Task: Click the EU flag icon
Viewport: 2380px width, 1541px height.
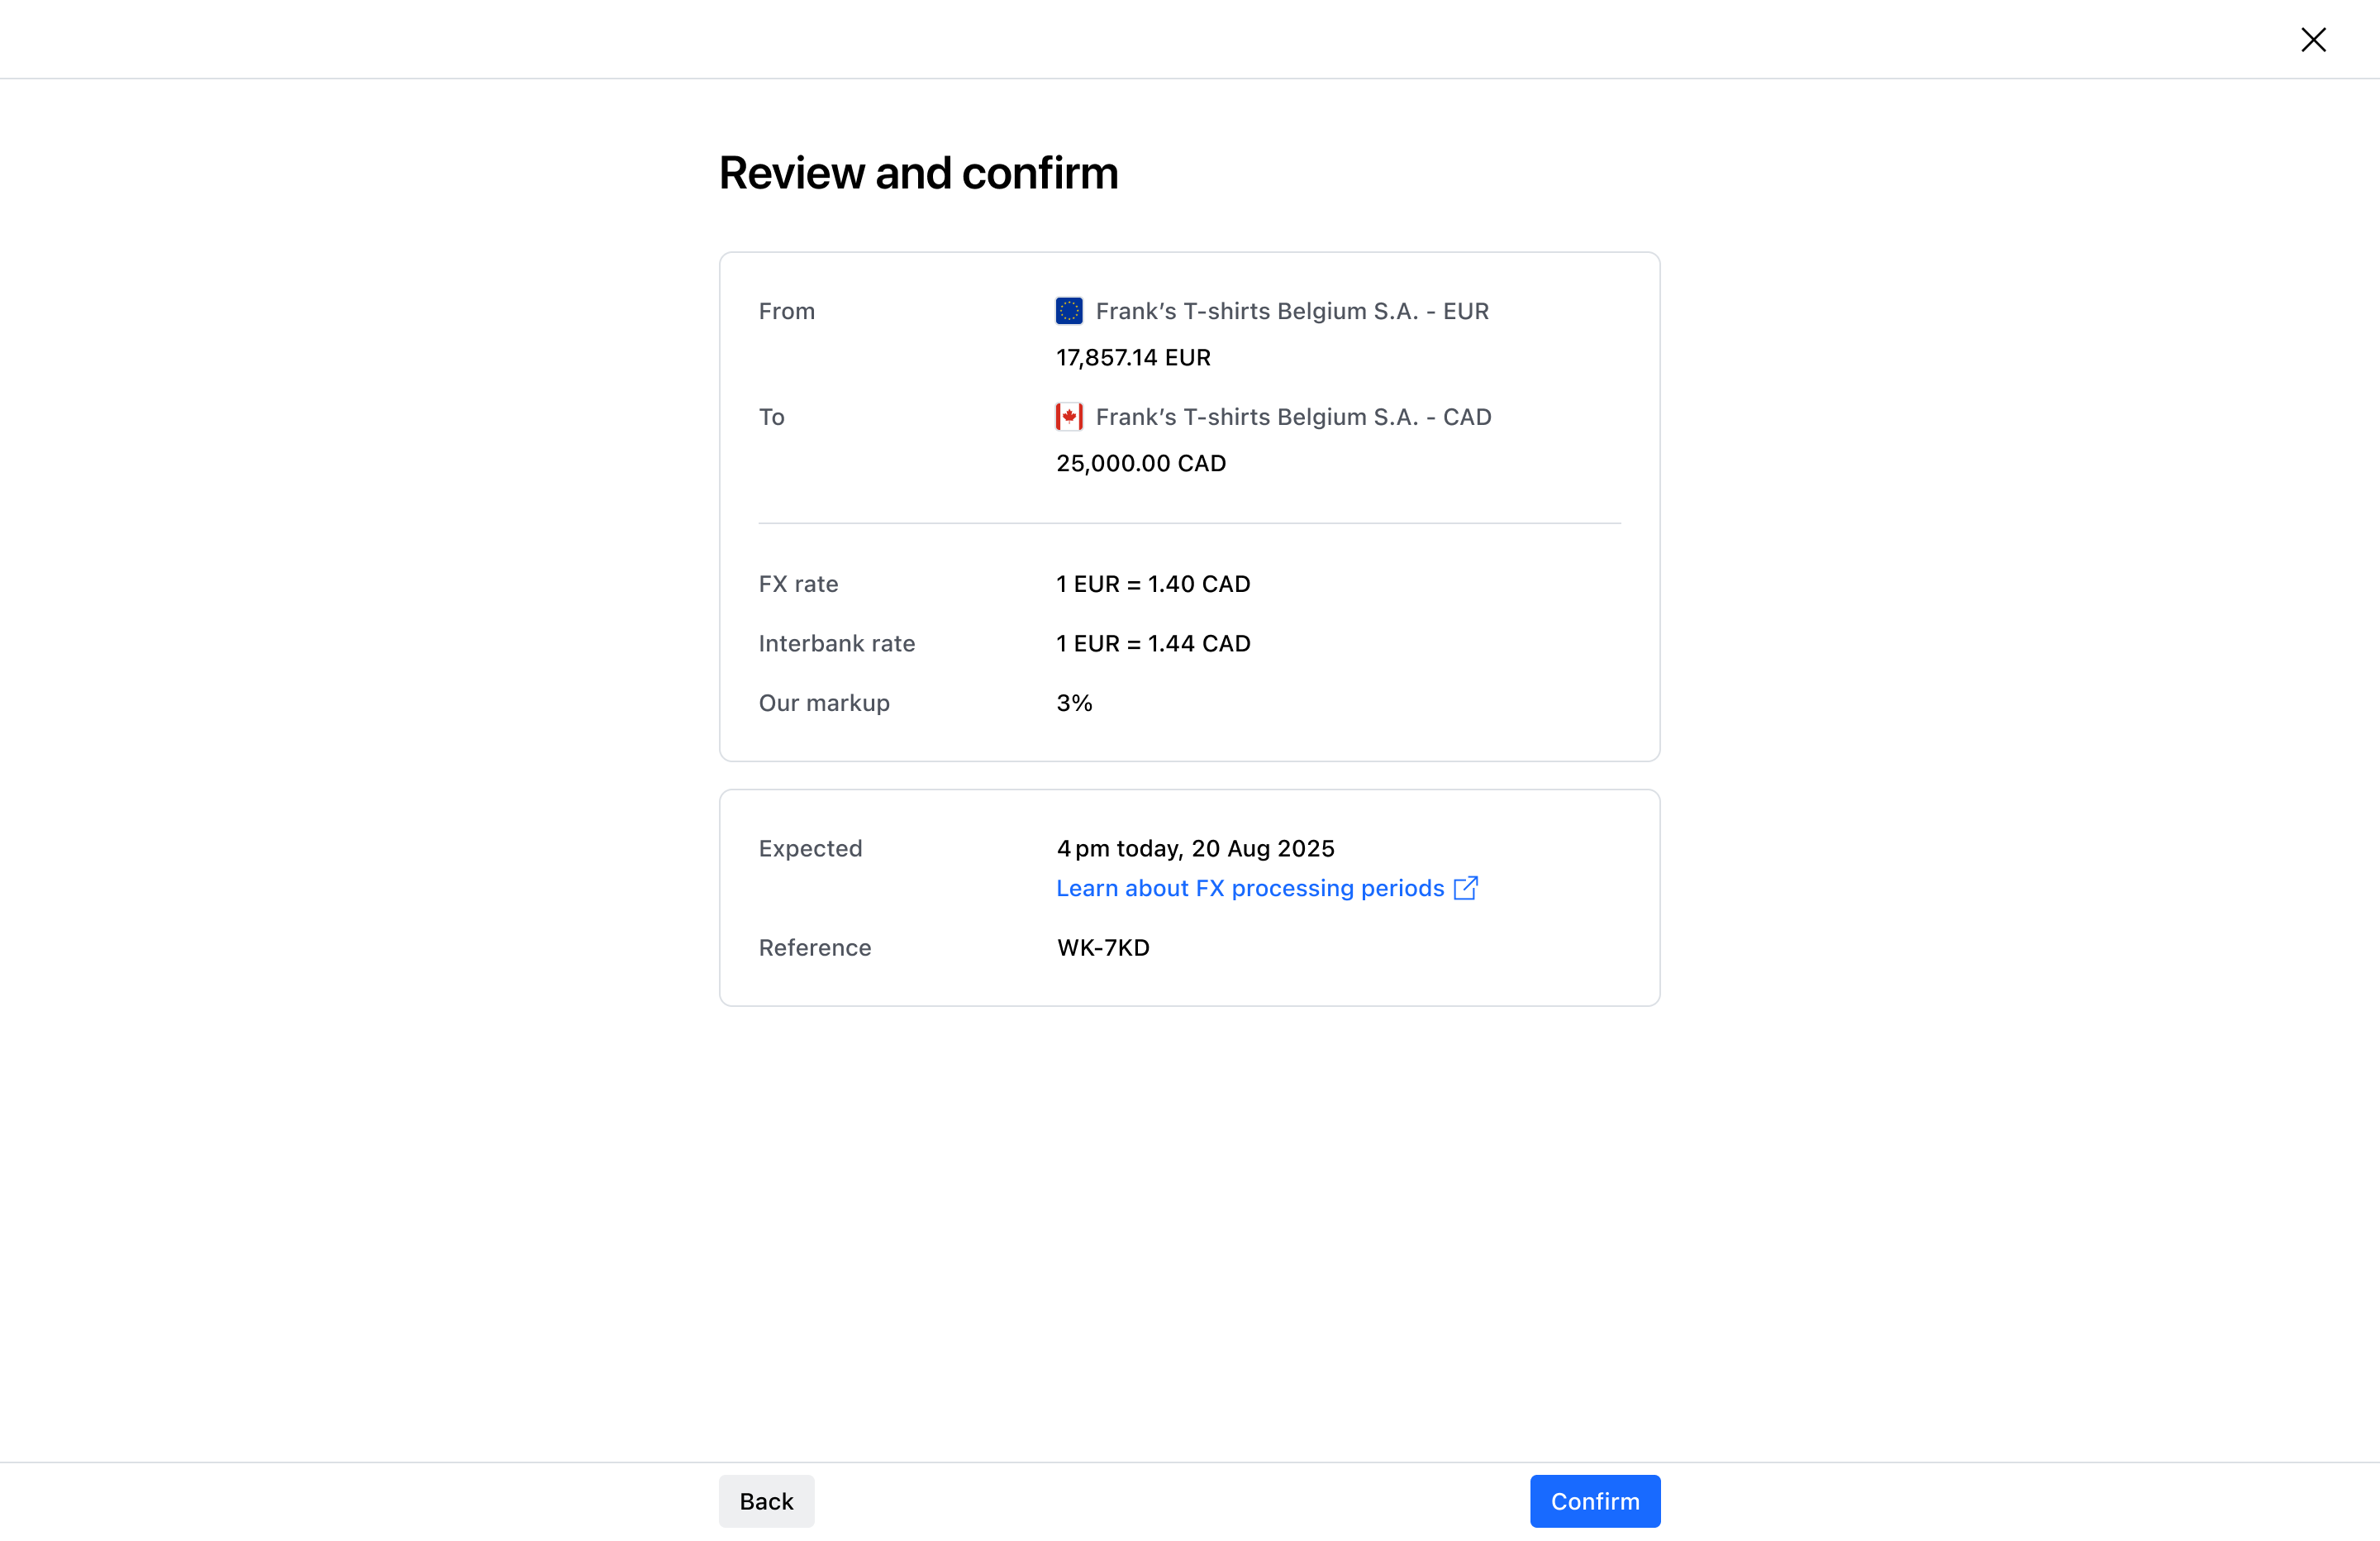Action: pyautogui.click(x=1069, y=311)
